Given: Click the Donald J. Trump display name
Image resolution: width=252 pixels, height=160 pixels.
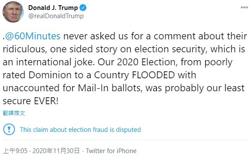Looking at the screenshot, I should click(x=53, y=8).
